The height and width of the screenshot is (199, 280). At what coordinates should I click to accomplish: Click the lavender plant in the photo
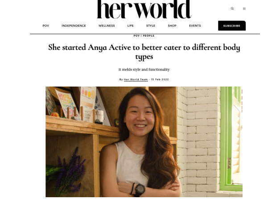coord(69,172)
